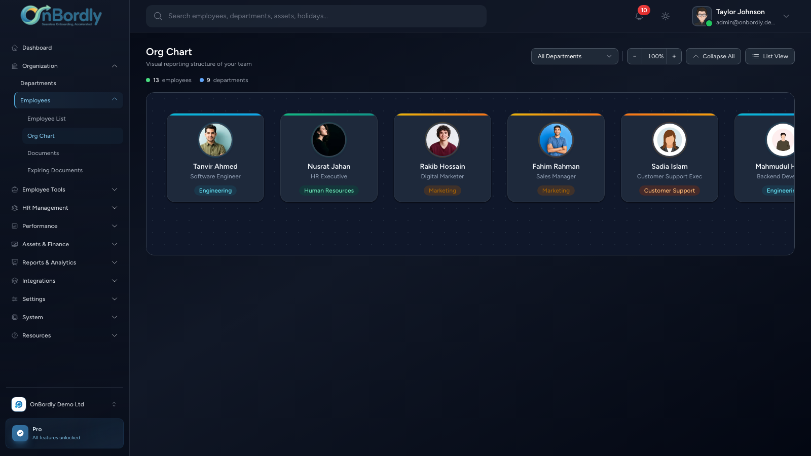Zoom in with the plus button
This screenshot has width=811, height=456.
(x=674, y=56)
